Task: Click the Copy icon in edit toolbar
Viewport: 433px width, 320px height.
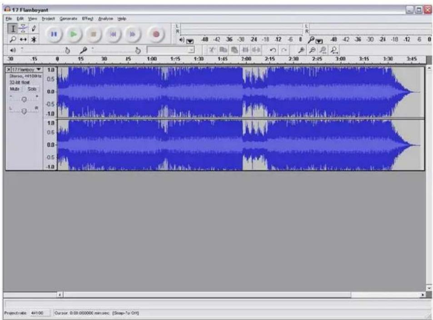Action: click(223, 50)
